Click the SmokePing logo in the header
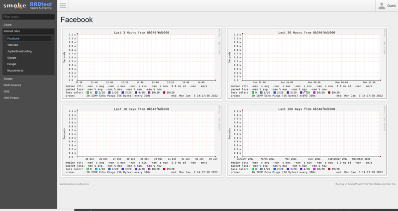Viewport: 398px width, 211px height. 14,6
